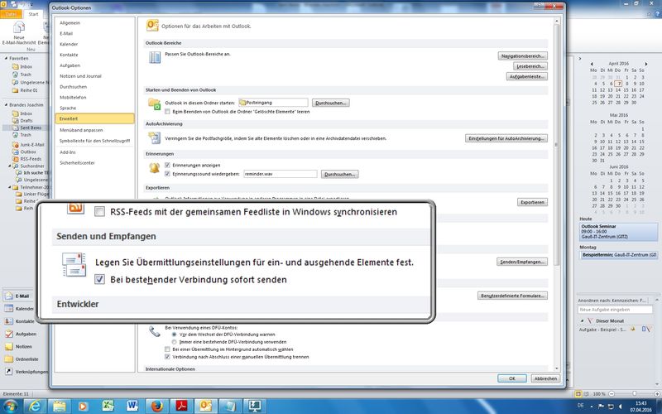Open Firefox from the taskbar
662x414 pixels.
click(x=157, y=406)
